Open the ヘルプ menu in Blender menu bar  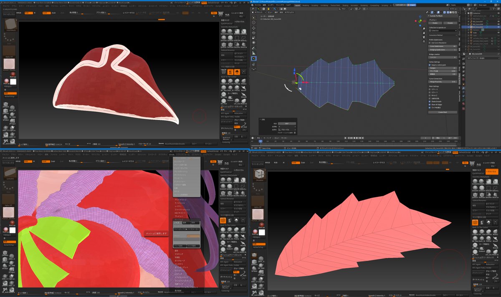[x=288, y=5]
